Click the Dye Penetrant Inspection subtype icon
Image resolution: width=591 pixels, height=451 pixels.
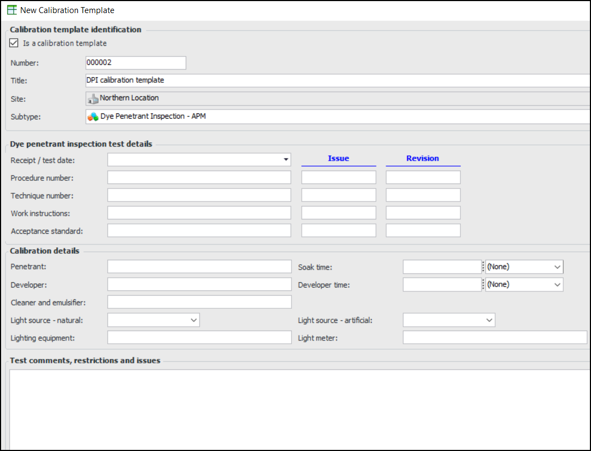pos(93,117)
